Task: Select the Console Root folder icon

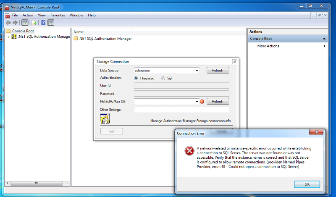Action: tap(8, 31)
